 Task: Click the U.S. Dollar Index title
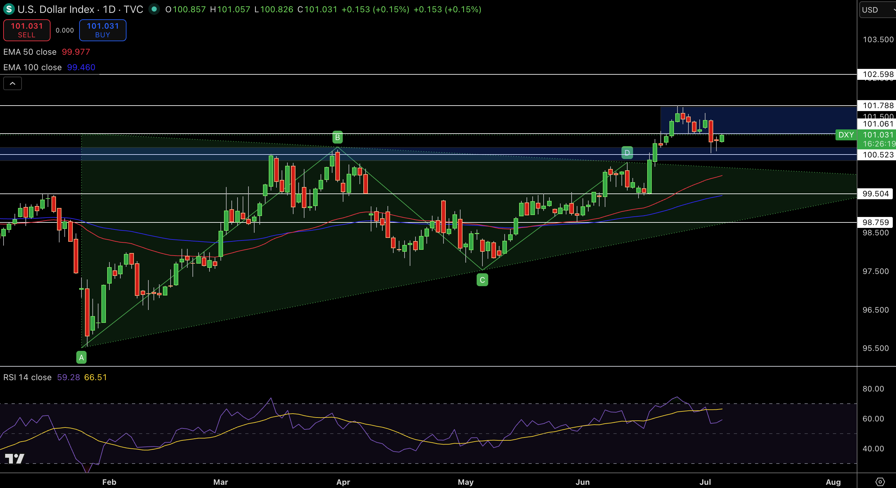coord(56,9)
